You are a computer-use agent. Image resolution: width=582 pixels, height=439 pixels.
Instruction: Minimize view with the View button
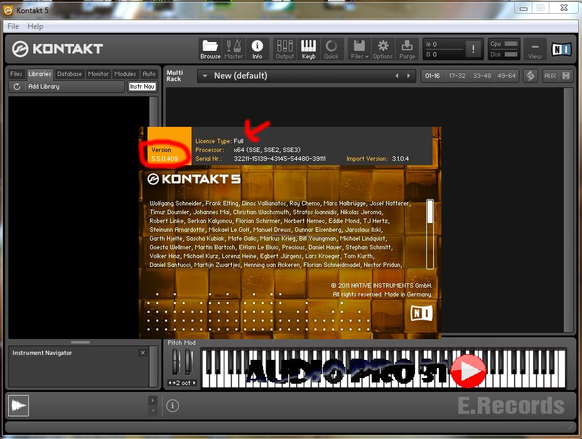coord(535,49)
